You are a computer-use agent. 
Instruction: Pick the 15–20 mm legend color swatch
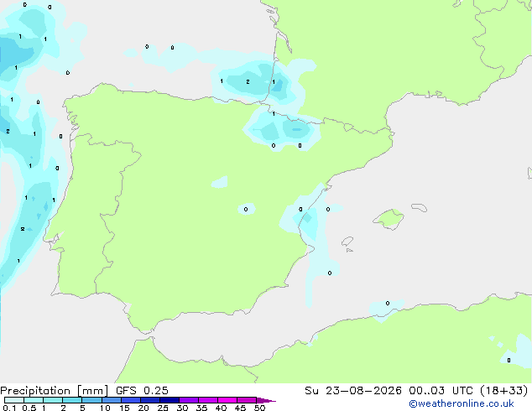pyautogui.click(x=131, y=400)
